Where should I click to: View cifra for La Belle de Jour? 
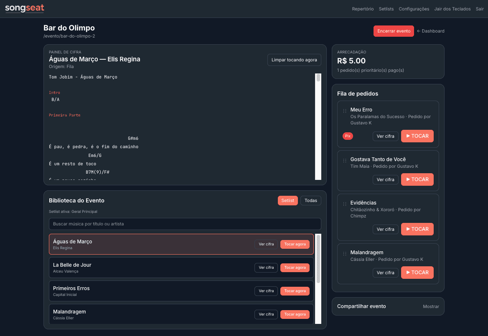266,268
